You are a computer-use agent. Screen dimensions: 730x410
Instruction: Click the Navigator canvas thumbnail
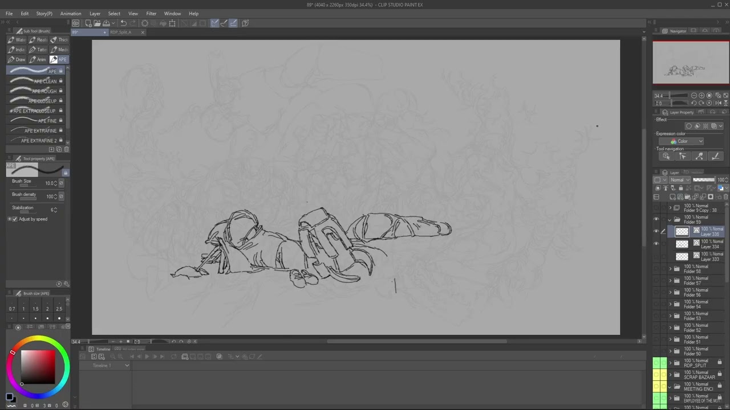(x=691, y=63)
